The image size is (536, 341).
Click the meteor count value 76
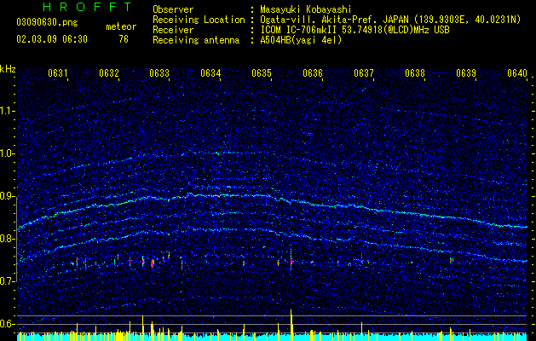tap(124, 39)
